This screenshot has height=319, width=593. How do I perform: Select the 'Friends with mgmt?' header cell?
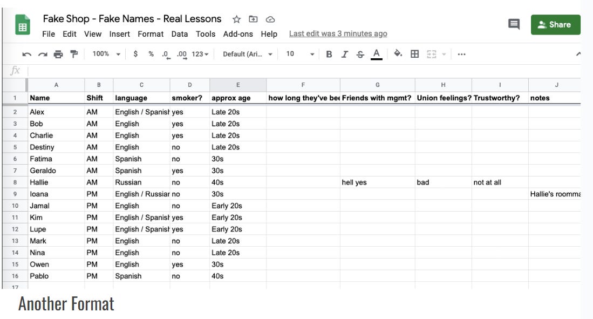(377, 98)
